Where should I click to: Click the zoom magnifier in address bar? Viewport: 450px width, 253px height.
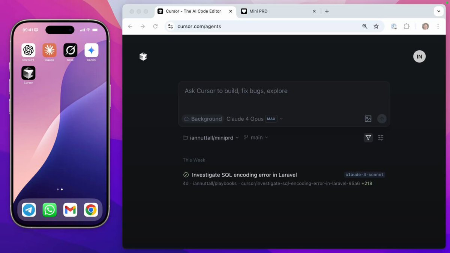tap(364, 26)
